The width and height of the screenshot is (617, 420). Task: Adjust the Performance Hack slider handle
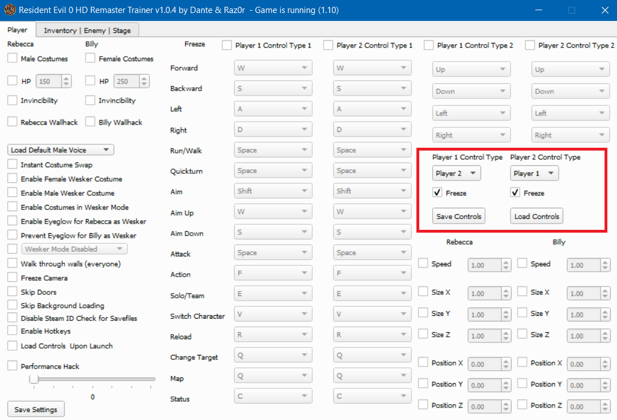34,379
